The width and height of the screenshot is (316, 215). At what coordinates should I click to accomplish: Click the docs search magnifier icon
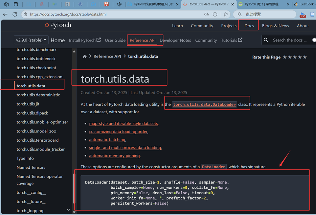(266, 40)
